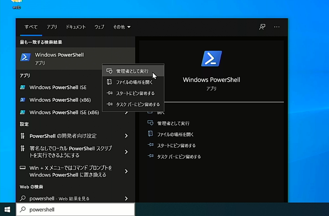Click the Windows PowerShell (x86) icon
Viewport: 329px width, 216px height.
[x=23, y=100]
